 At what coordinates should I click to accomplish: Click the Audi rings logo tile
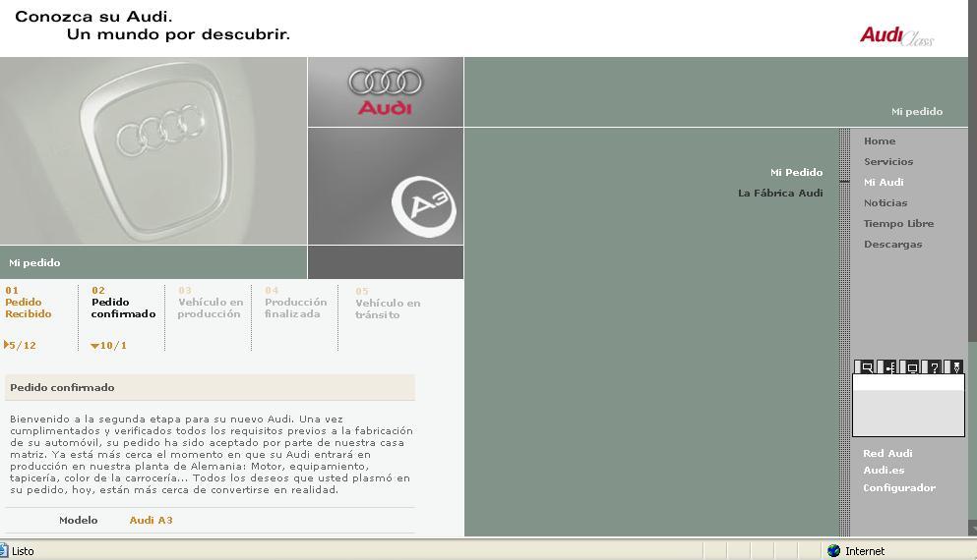[385, 92]
